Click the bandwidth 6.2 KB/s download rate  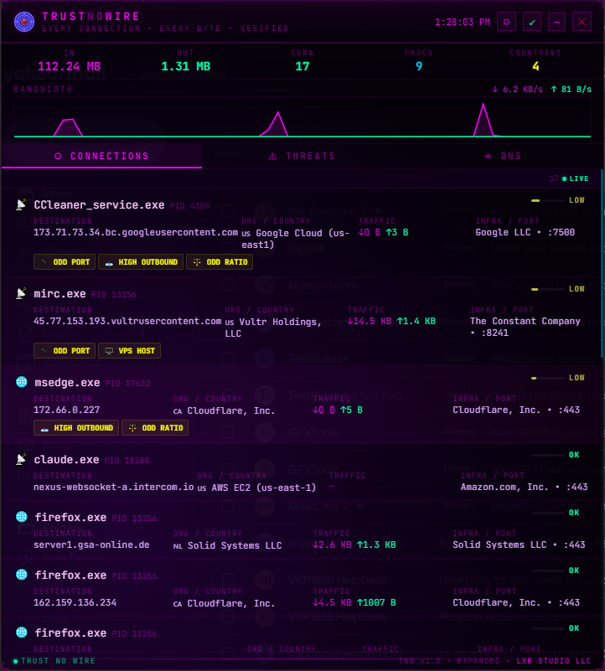[x=517, y=90]
